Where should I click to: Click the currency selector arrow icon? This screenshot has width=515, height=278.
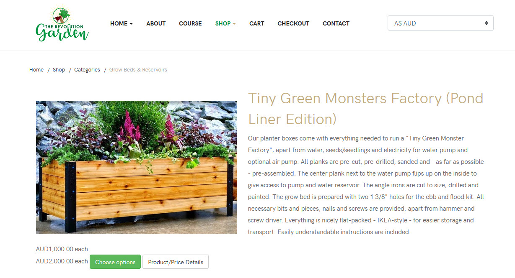click(486, 23)
